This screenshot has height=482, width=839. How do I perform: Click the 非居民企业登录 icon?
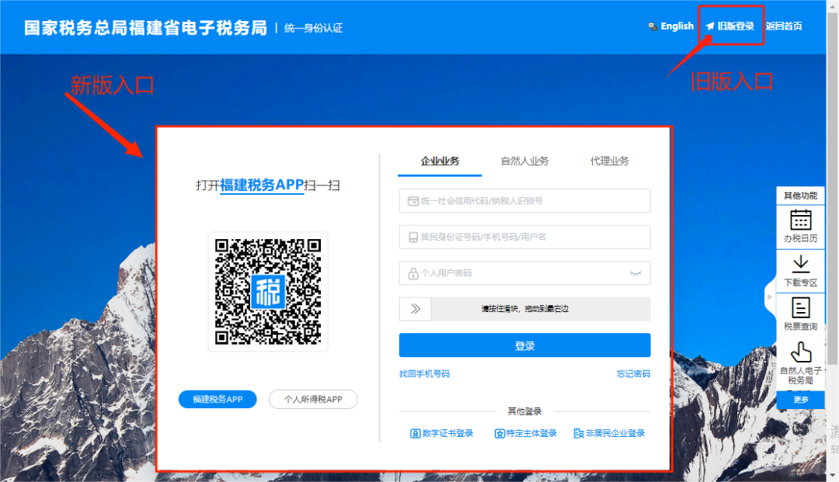click(579, 433)
